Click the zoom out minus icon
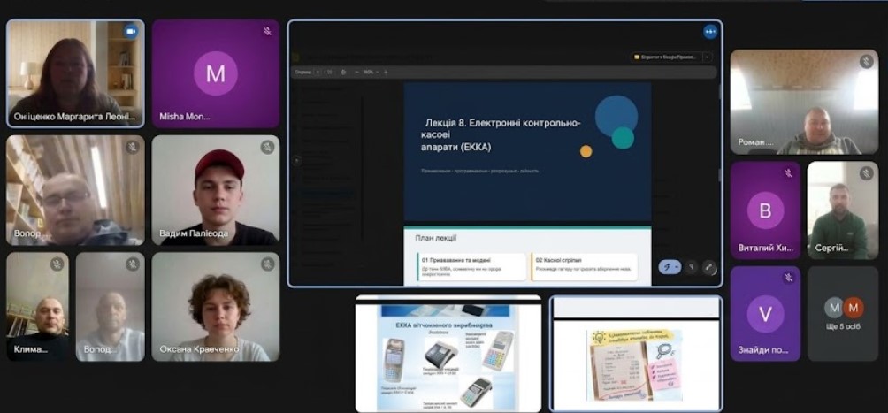This screenshot has height=413, width=888. point(356,72)
